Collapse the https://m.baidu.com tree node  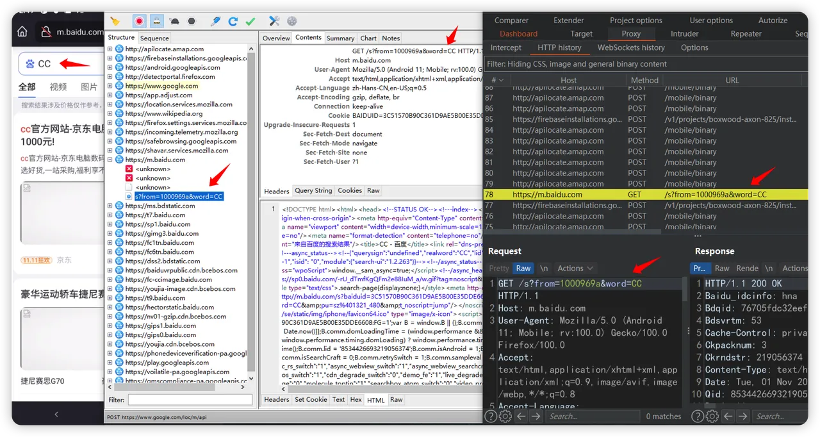point(110,160)
